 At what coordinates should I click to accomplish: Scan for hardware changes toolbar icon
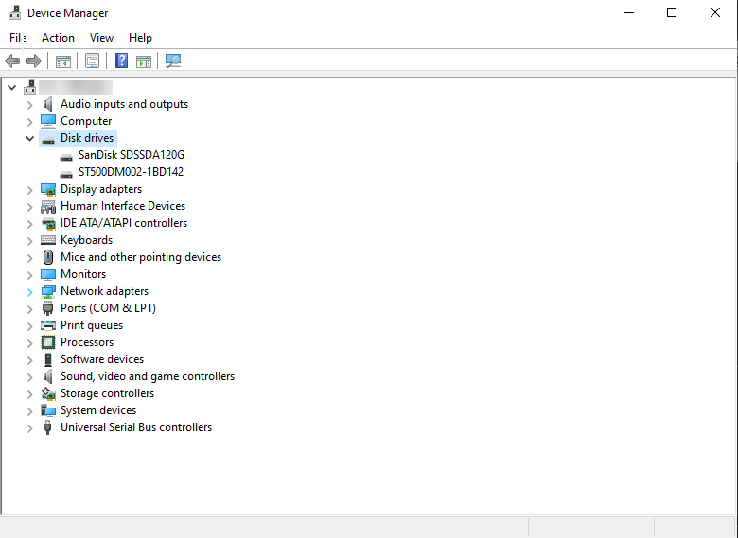click(x=173, y=61)
